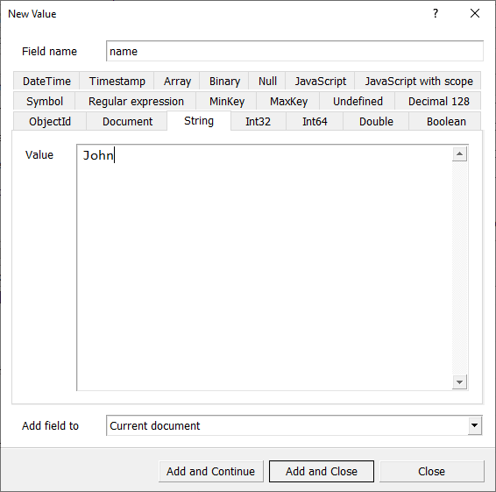The height and width of the screenshot is (492, 496).
Task: Close the New Value dialog window
Action: [x=474, y=13]
